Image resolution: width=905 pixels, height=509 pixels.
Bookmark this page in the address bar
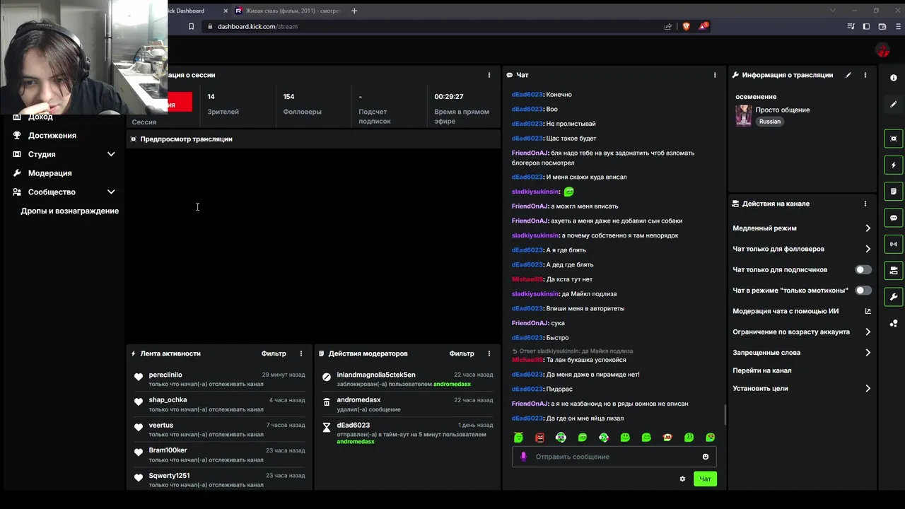(x=191, y=26)
